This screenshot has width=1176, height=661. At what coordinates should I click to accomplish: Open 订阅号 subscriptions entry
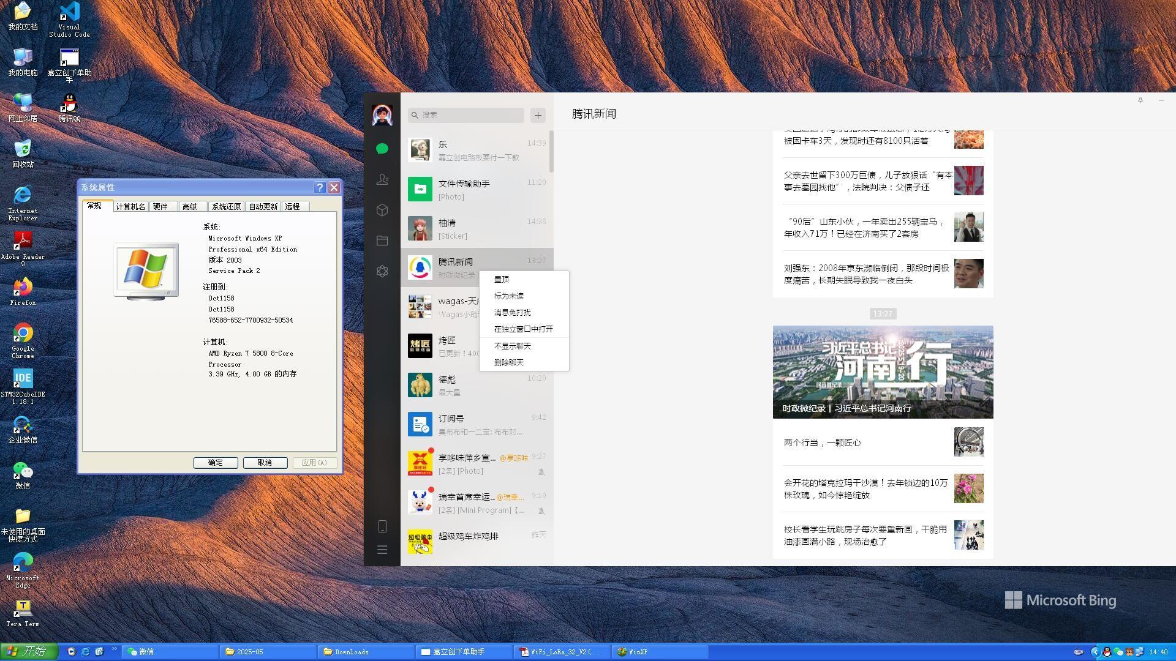(477, 424)
